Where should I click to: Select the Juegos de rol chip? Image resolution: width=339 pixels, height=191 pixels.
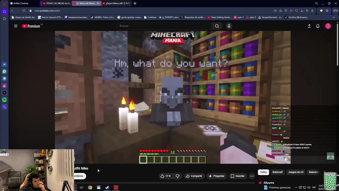click(x=296, y=172)
